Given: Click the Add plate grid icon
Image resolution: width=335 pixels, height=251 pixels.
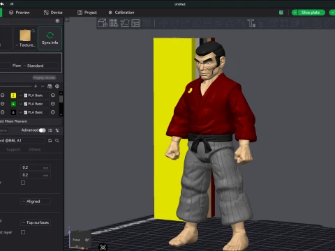Looking at the screenshot, I should 114,23.
